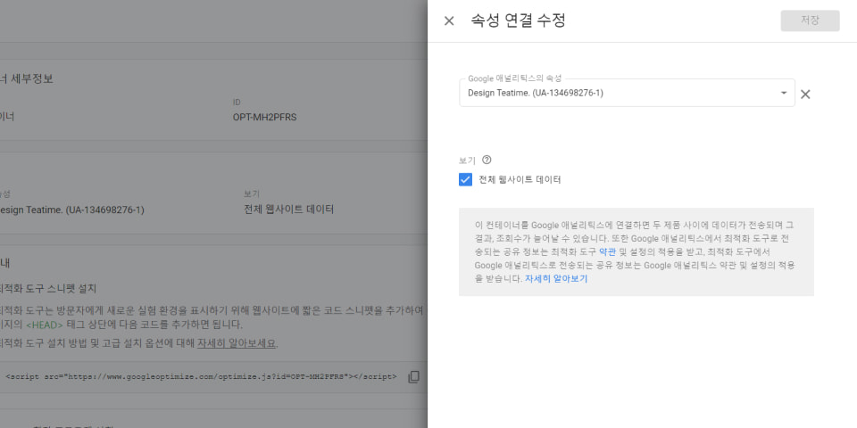Image resolution: width=857 pixels, height=428 pixels.
Task: Open the Google 애널리틱스 속성 dropdown
Action: click(627, 93)
